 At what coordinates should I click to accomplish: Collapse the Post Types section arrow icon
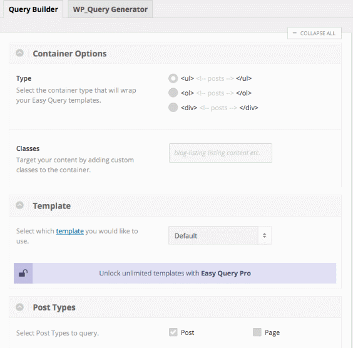click(x=19, y=307)
